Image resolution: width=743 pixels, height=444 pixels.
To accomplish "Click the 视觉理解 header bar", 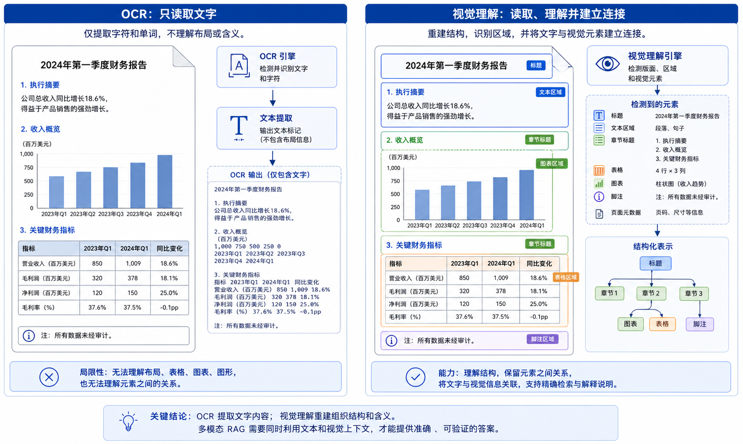I will pos(551,14).
